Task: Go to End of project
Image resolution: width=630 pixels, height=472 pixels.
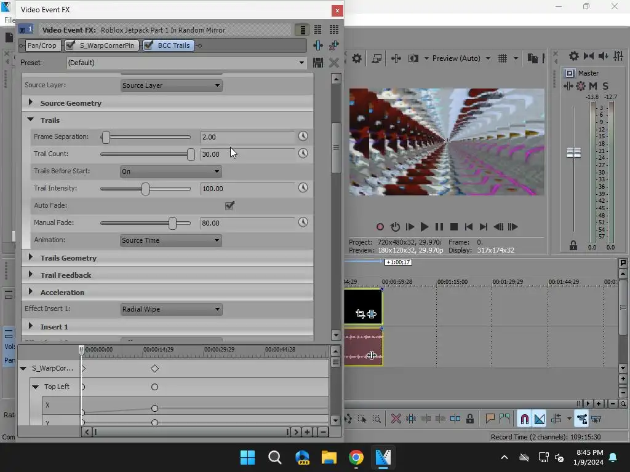Action: click(484, 227)
